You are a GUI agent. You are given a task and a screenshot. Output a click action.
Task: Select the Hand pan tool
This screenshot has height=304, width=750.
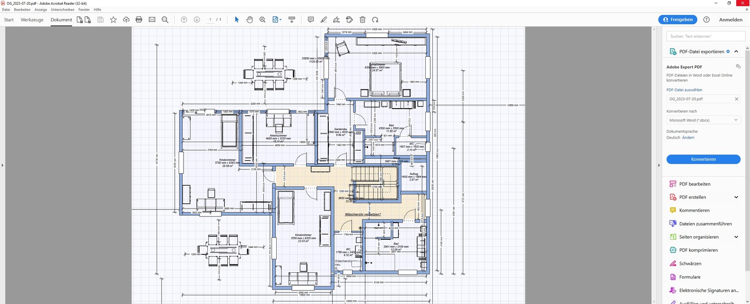click(250, 20)
